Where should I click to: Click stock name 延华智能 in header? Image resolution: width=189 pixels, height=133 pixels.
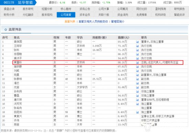pos(25,2)
